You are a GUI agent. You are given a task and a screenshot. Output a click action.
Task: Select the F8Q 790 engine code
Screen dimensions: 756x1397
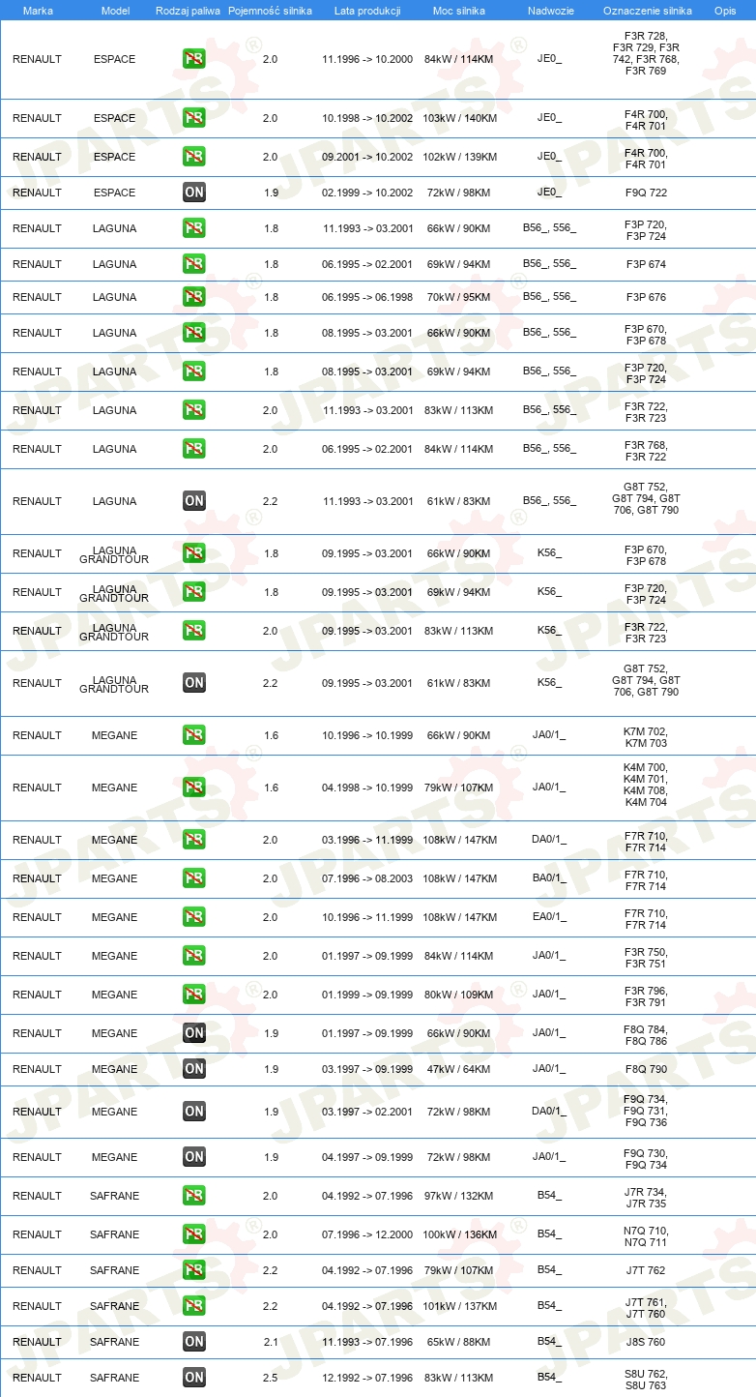click(646, 1069)
